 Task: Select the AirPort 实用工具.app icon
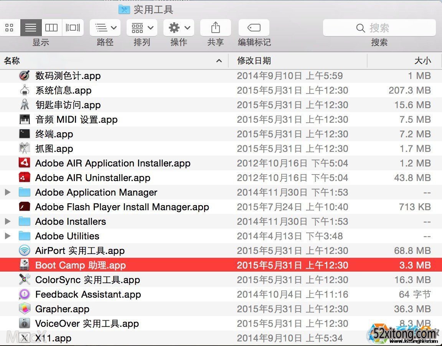(25, 251)
